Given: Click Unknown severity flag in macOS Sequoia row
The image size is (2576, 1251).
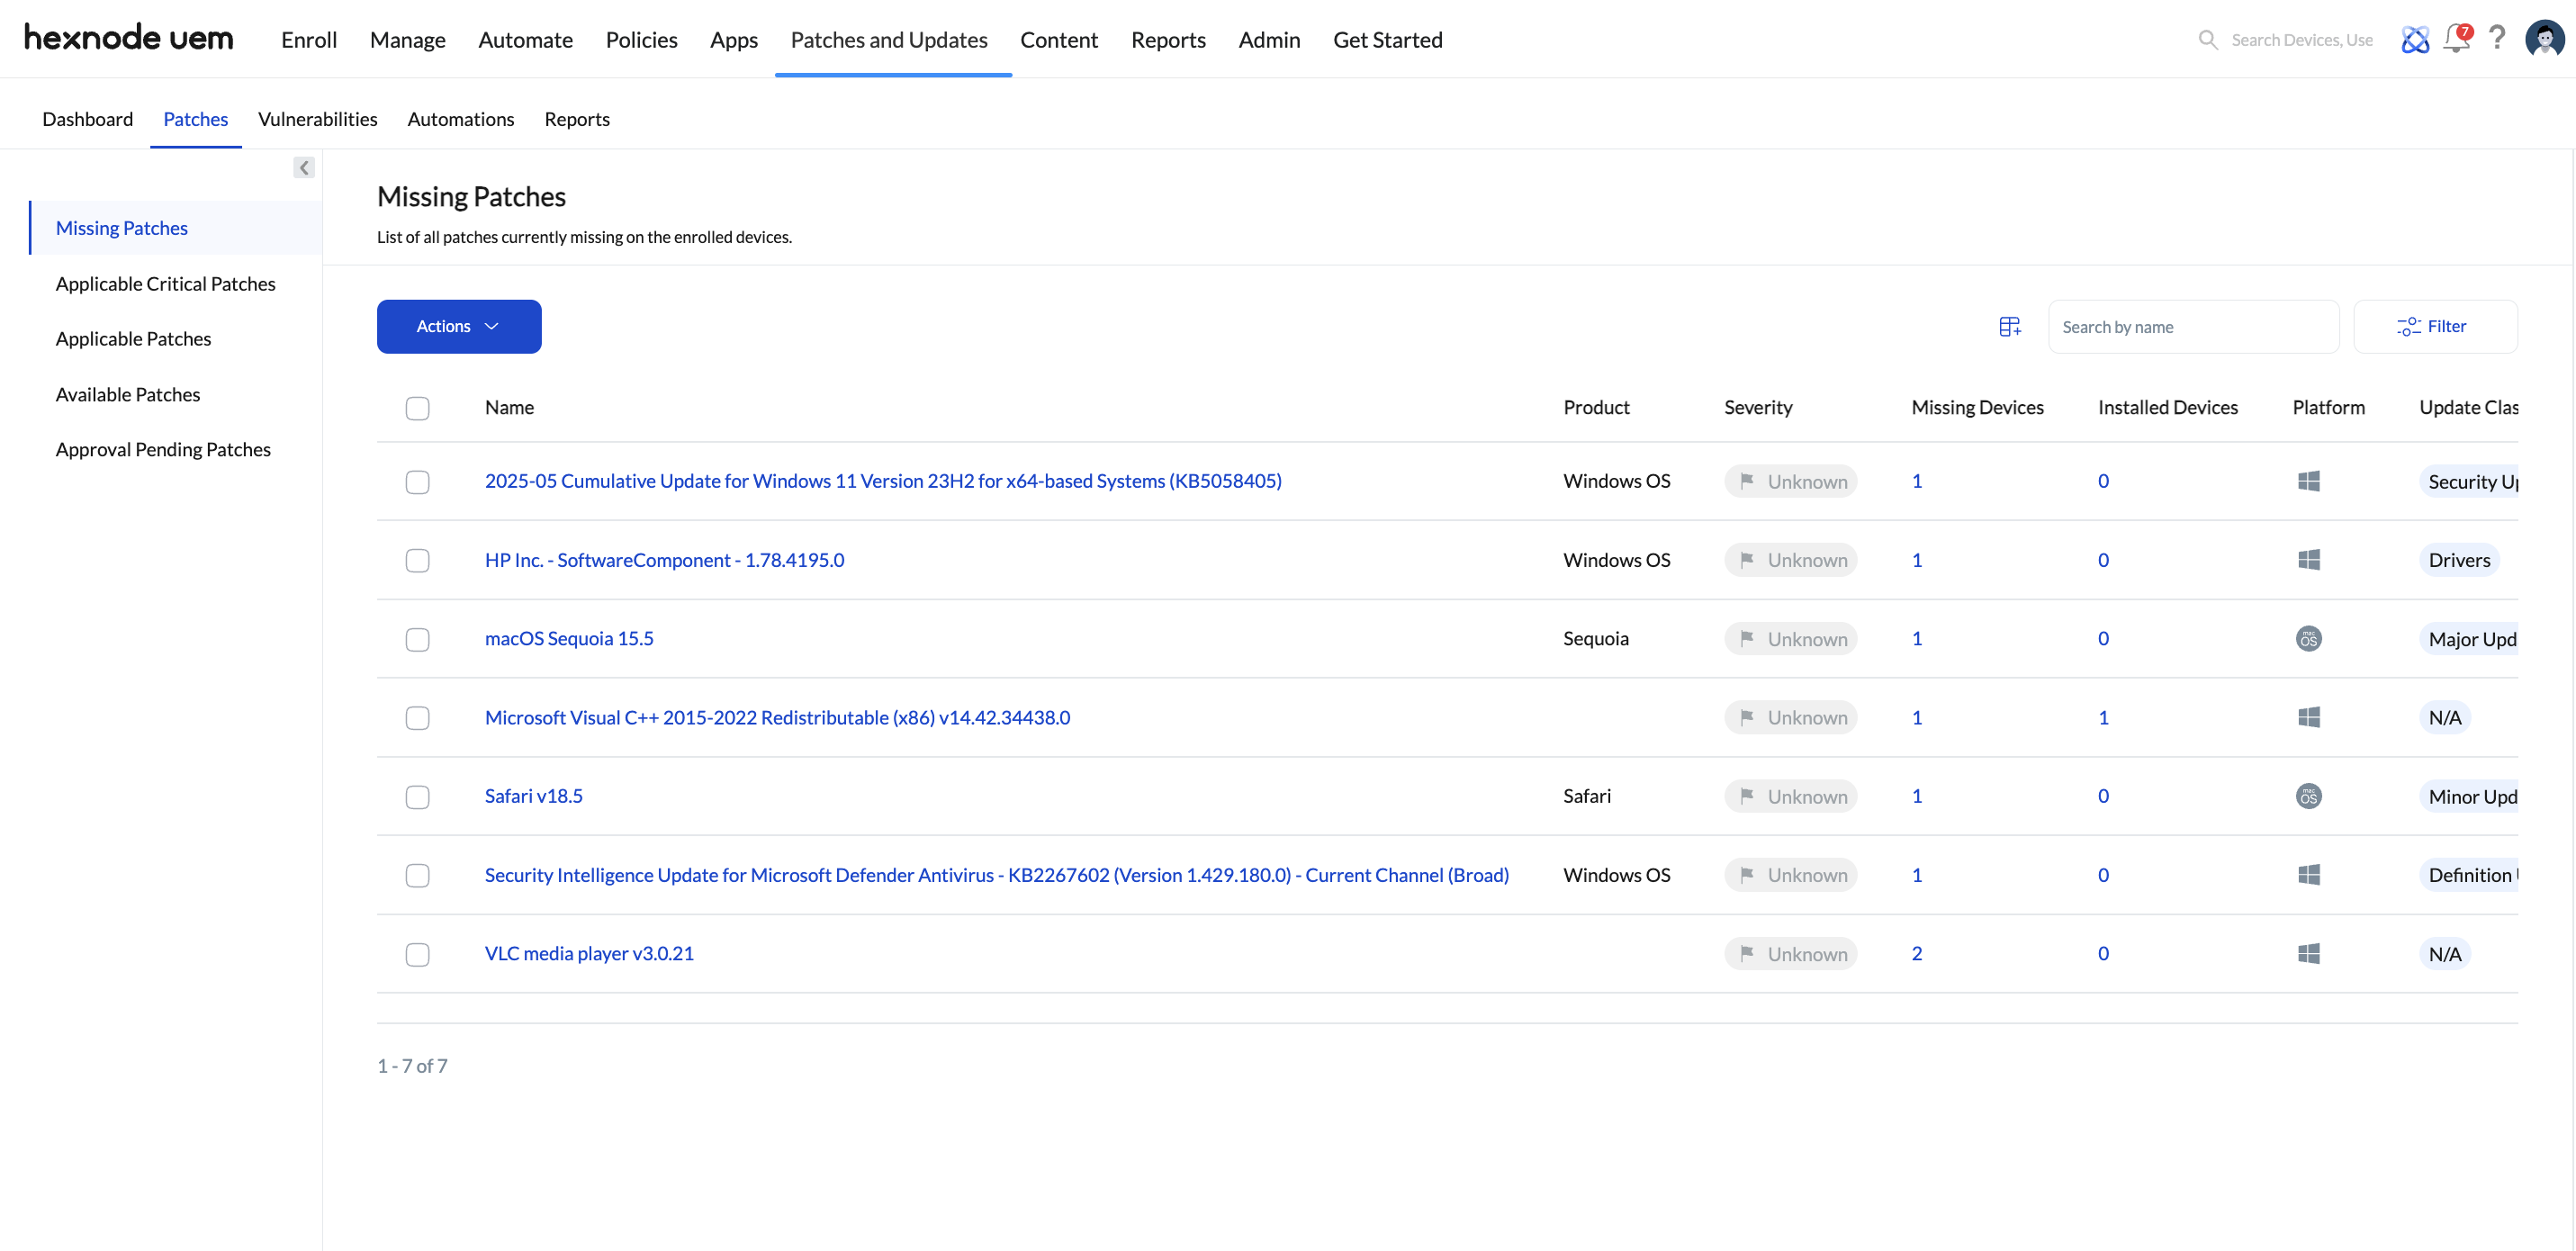Looking at the screenshot, I should [1790, 638].
